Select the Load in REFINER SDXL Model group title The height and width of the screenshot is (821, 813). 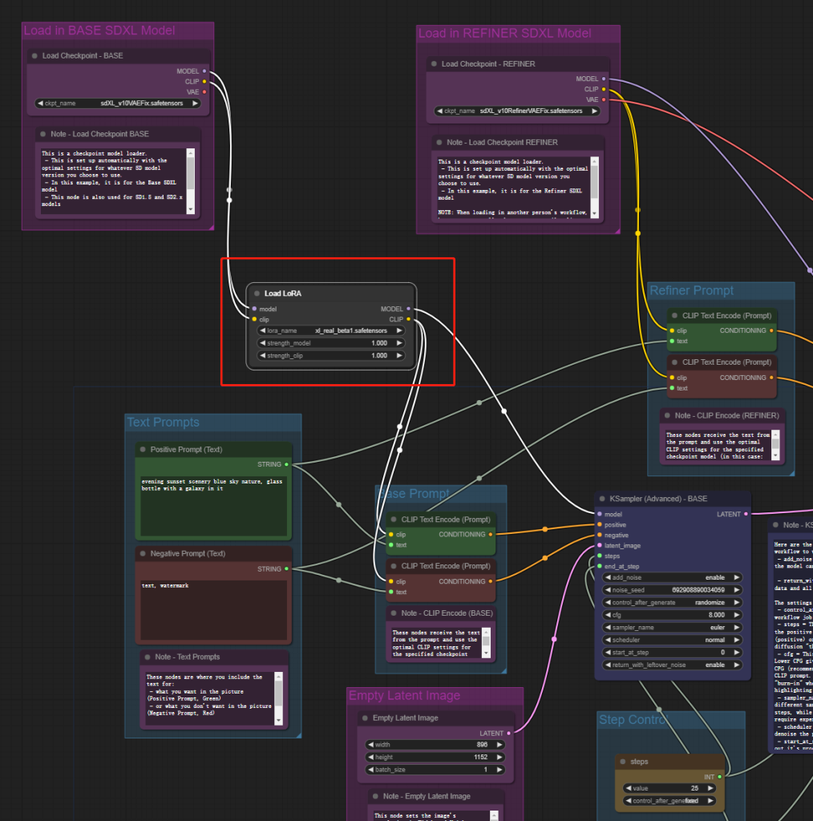click(x=504, y=33)
